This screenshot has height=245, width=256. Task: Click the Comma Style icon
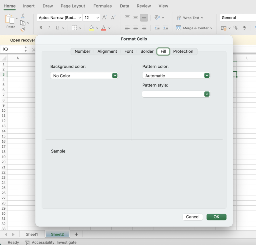(244, 28)
